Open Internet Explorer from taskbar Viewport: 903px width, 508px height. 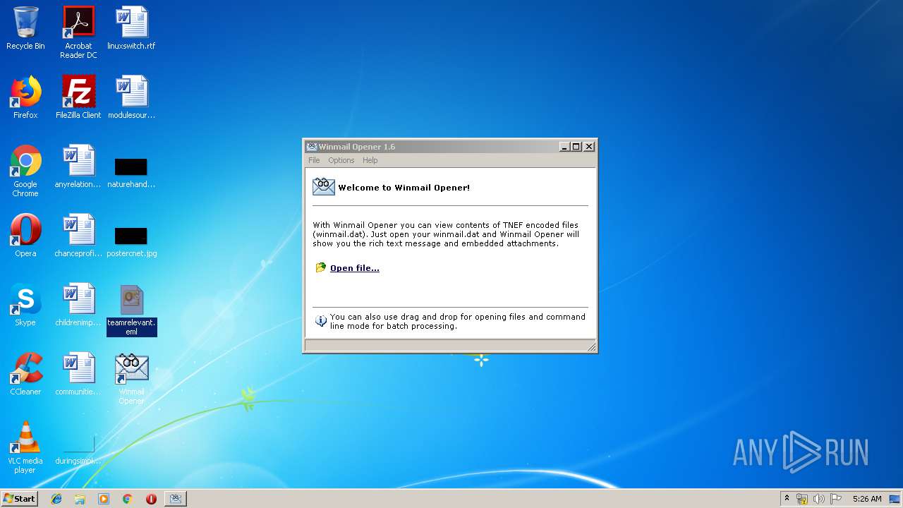[56, 499]
